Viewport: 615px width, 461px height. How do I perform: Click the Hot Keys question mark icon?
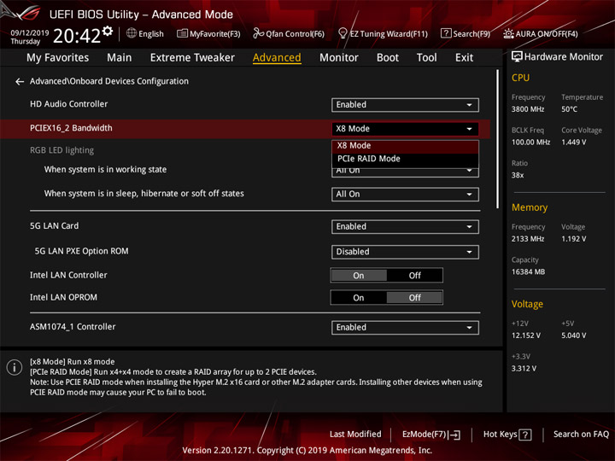pos(525,435)
